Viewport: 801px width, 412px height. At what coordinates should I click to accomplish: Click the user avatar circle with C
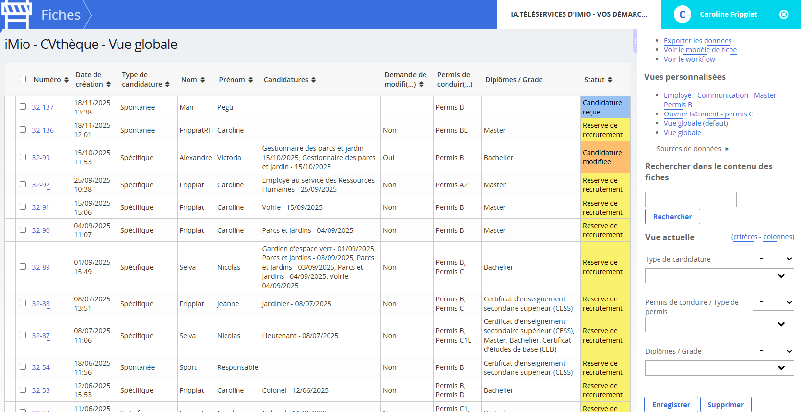[x=682, y=15]
